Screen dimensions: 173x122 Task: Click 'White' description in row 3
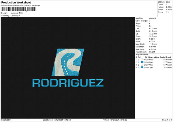tap(151, 65)
